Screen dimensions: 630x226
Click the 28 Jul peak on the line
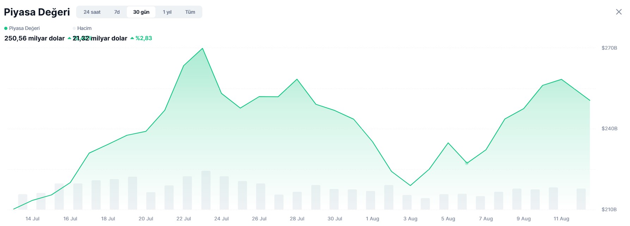[x=297, y=79]
